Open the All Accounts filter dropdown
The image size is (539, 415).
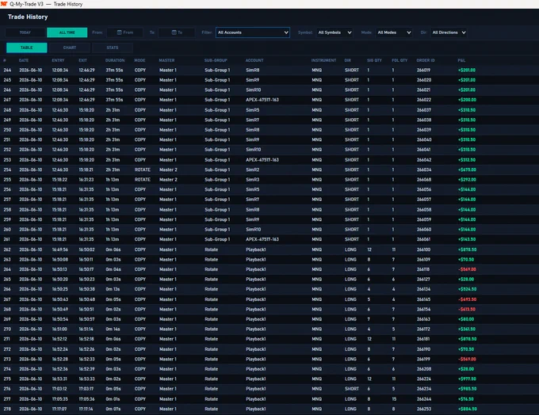253,32
